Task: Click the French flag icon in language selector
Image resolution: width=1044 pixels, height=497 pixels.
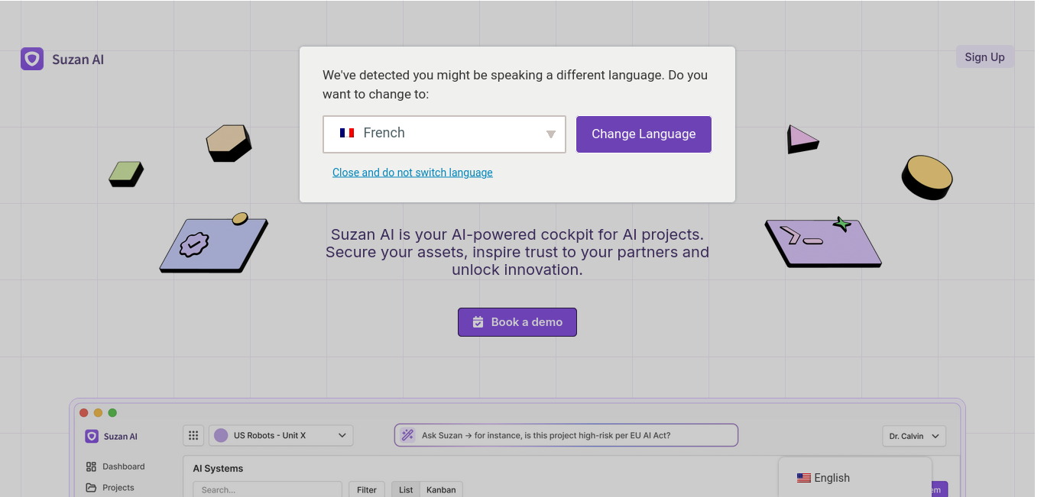Action: point(347,133)
